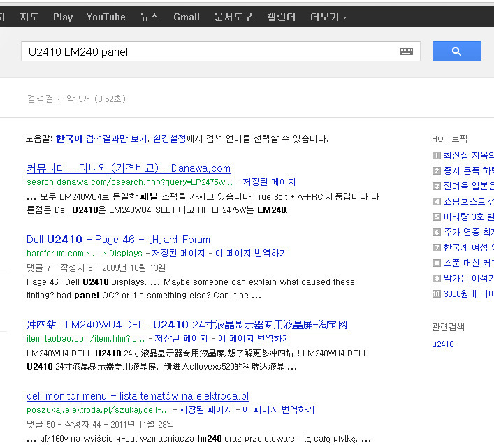Open hot topic 8 스푼 대신 link
The height and width of the screenshot is (445, 494).
click(x=468, y=263)
